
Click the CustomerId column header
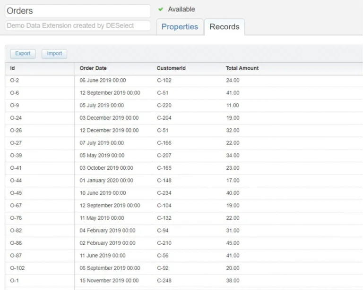click(171, 68)
